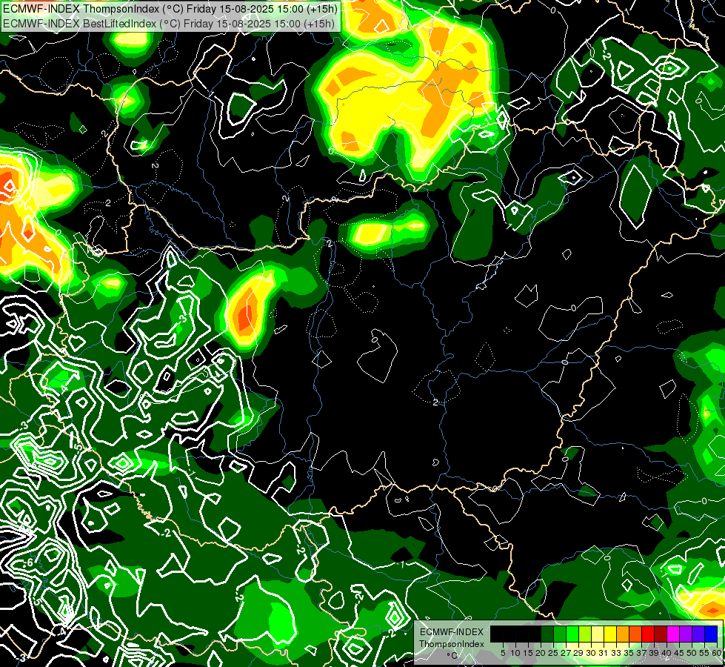Screen dimensions: 725x667
Task: Click the 'ECMWF-INDEX' label in the legend box
Action: point(451,632)
